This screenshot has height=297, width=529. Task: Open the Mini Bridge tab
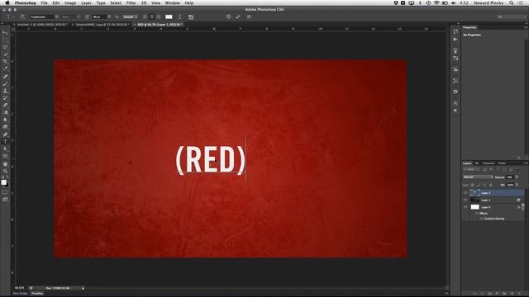20,294
